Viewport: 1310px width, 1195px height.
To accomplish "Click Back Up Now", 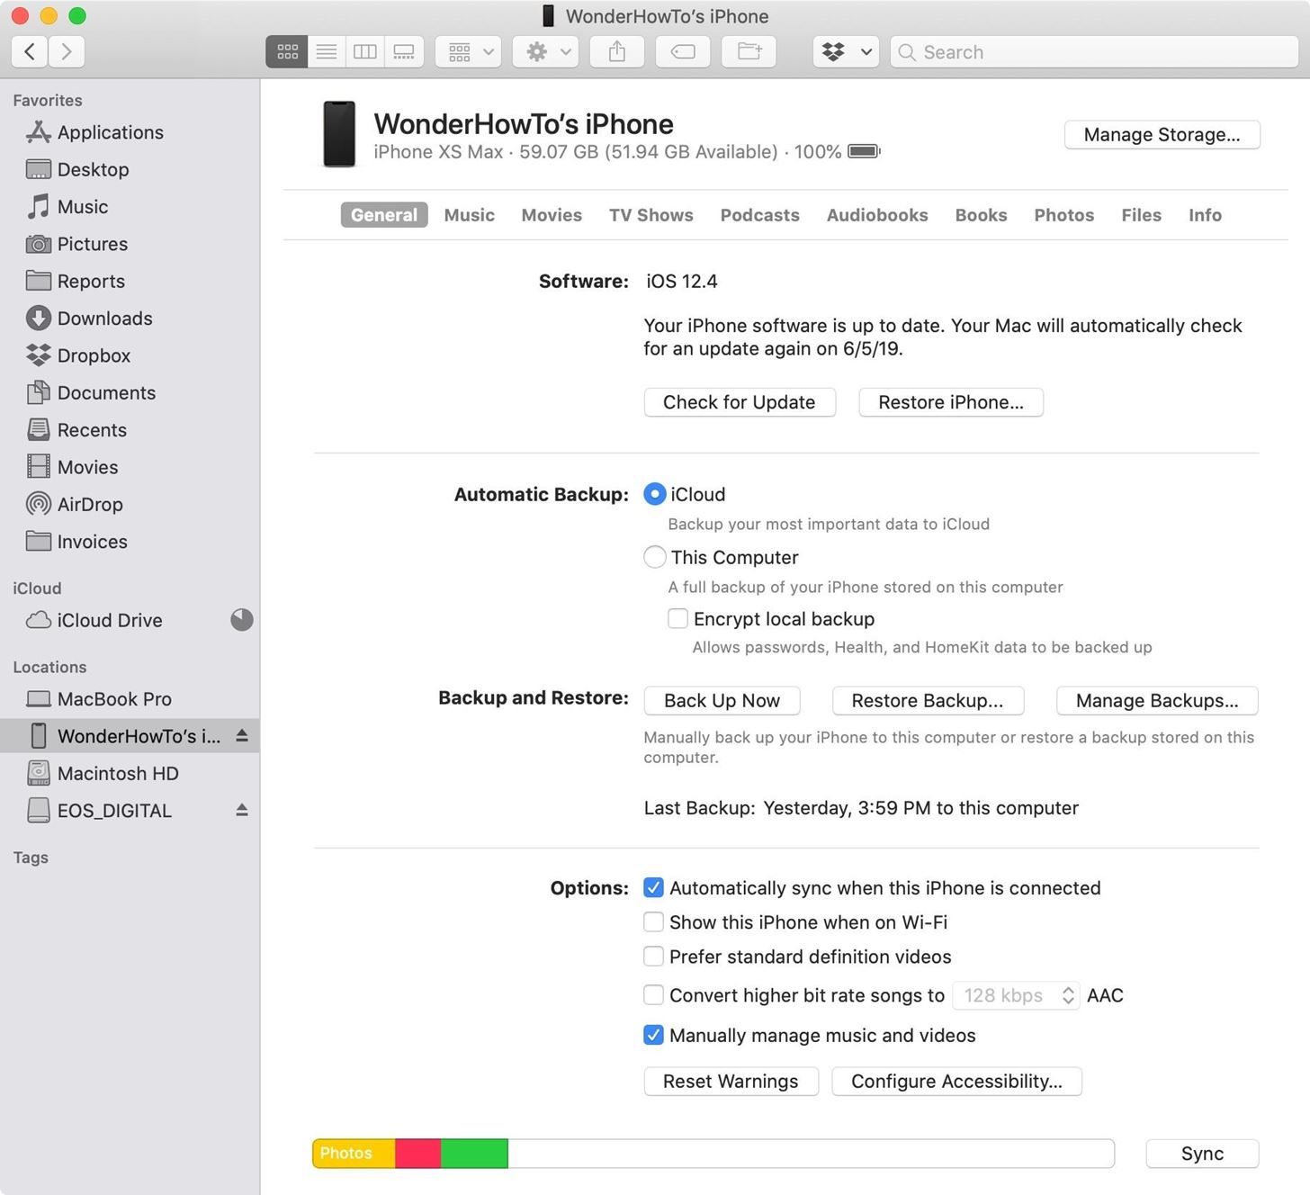I will (x=721, y=700).
